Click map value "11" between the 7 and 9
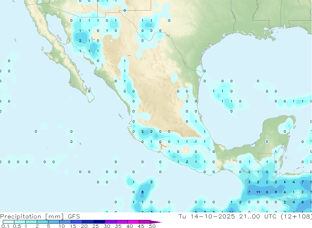 (258, 192)
